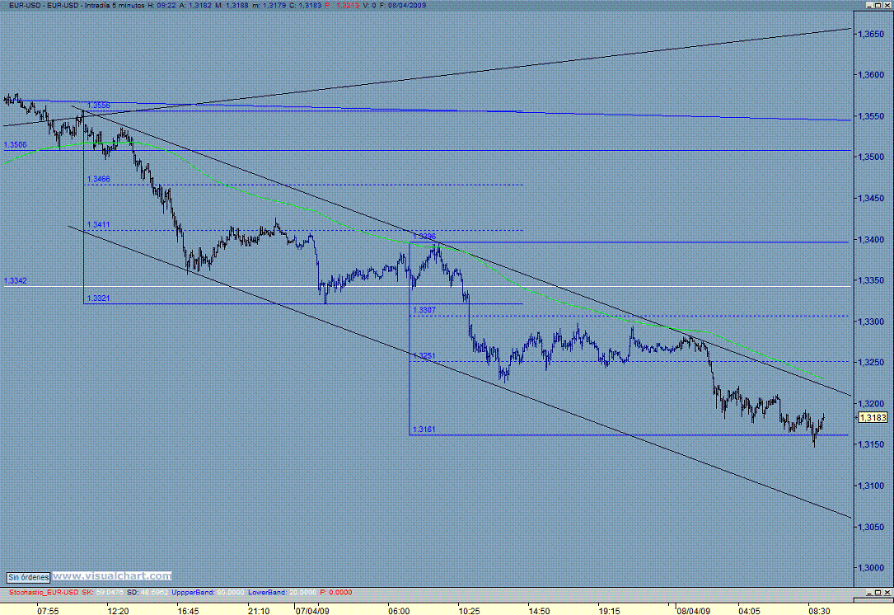Viewport: 894px width, 615px height.
Task: Click 06:00 on the time axis
Action: coord(399,611)
